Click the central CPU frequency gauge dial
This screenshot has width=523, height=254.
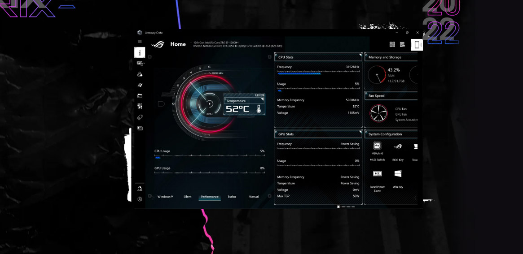point(209,104)
